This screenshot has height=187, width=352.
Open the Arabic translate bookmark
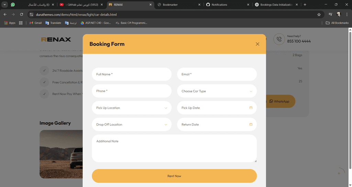pos(71,23)
